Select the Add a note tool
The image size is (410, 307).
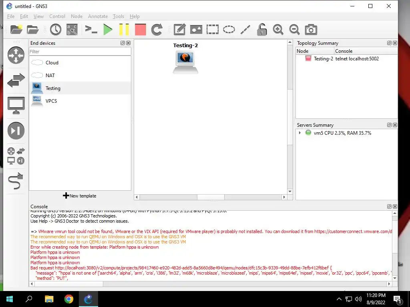pyautogui.click(x=180, y=30)
